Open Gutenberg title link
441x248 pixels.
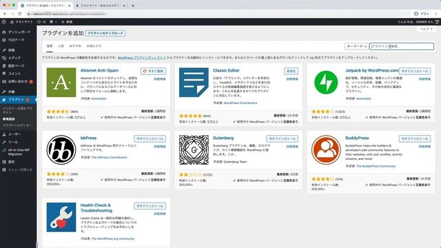[223, 138]
